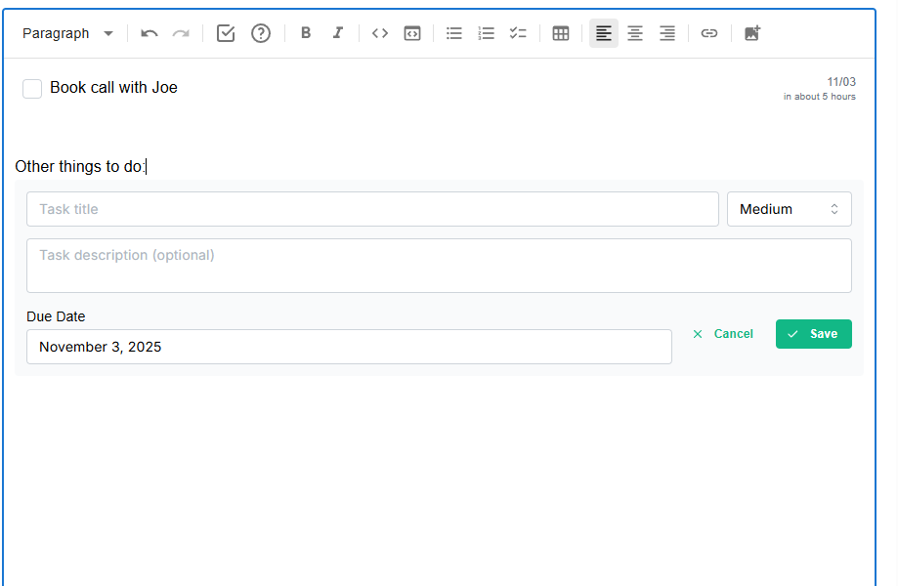Click the Task title input field

pyautogui.click(x=372, y=209)
